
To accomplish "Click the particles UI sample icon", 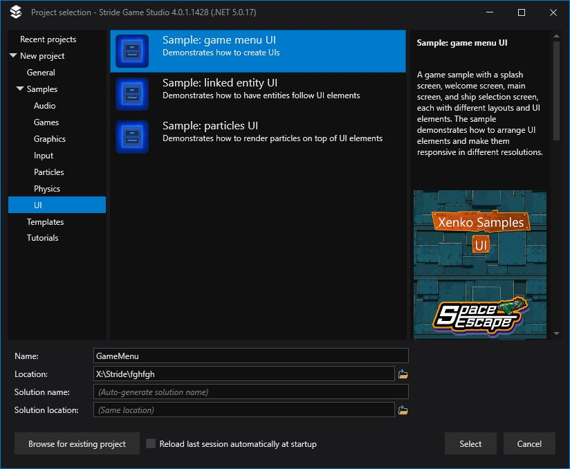I will tap(132, 137).
